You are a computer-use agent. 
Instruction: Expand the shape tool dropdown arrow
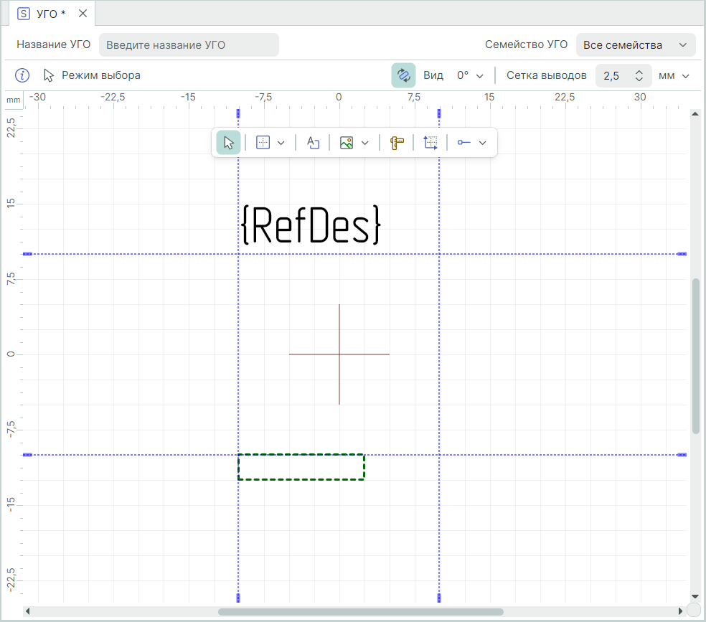pos(281,143)
